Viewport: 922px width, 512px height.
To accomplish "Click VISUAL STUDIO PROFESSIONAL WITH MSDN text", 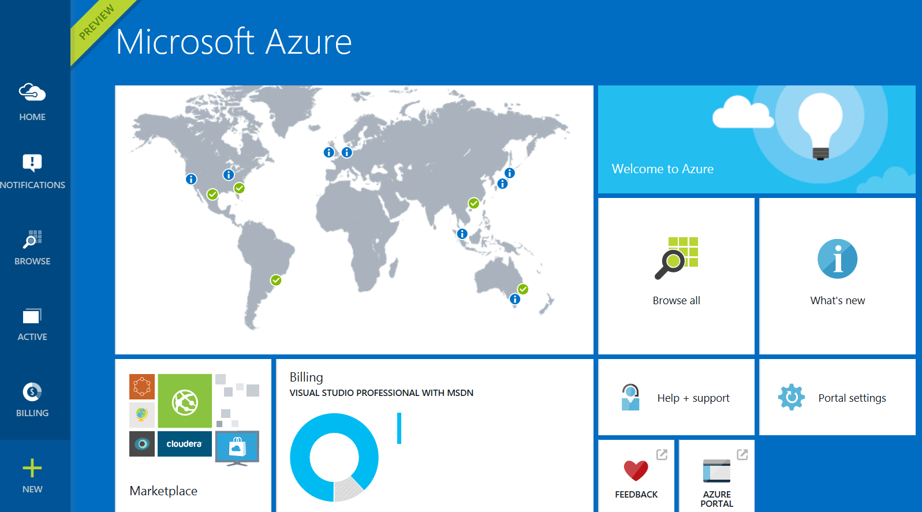I will 382,393.
